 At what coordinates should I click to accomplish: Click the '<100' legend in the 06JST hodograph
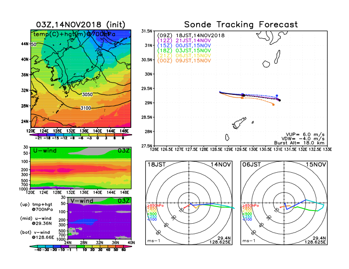[247, 219]
